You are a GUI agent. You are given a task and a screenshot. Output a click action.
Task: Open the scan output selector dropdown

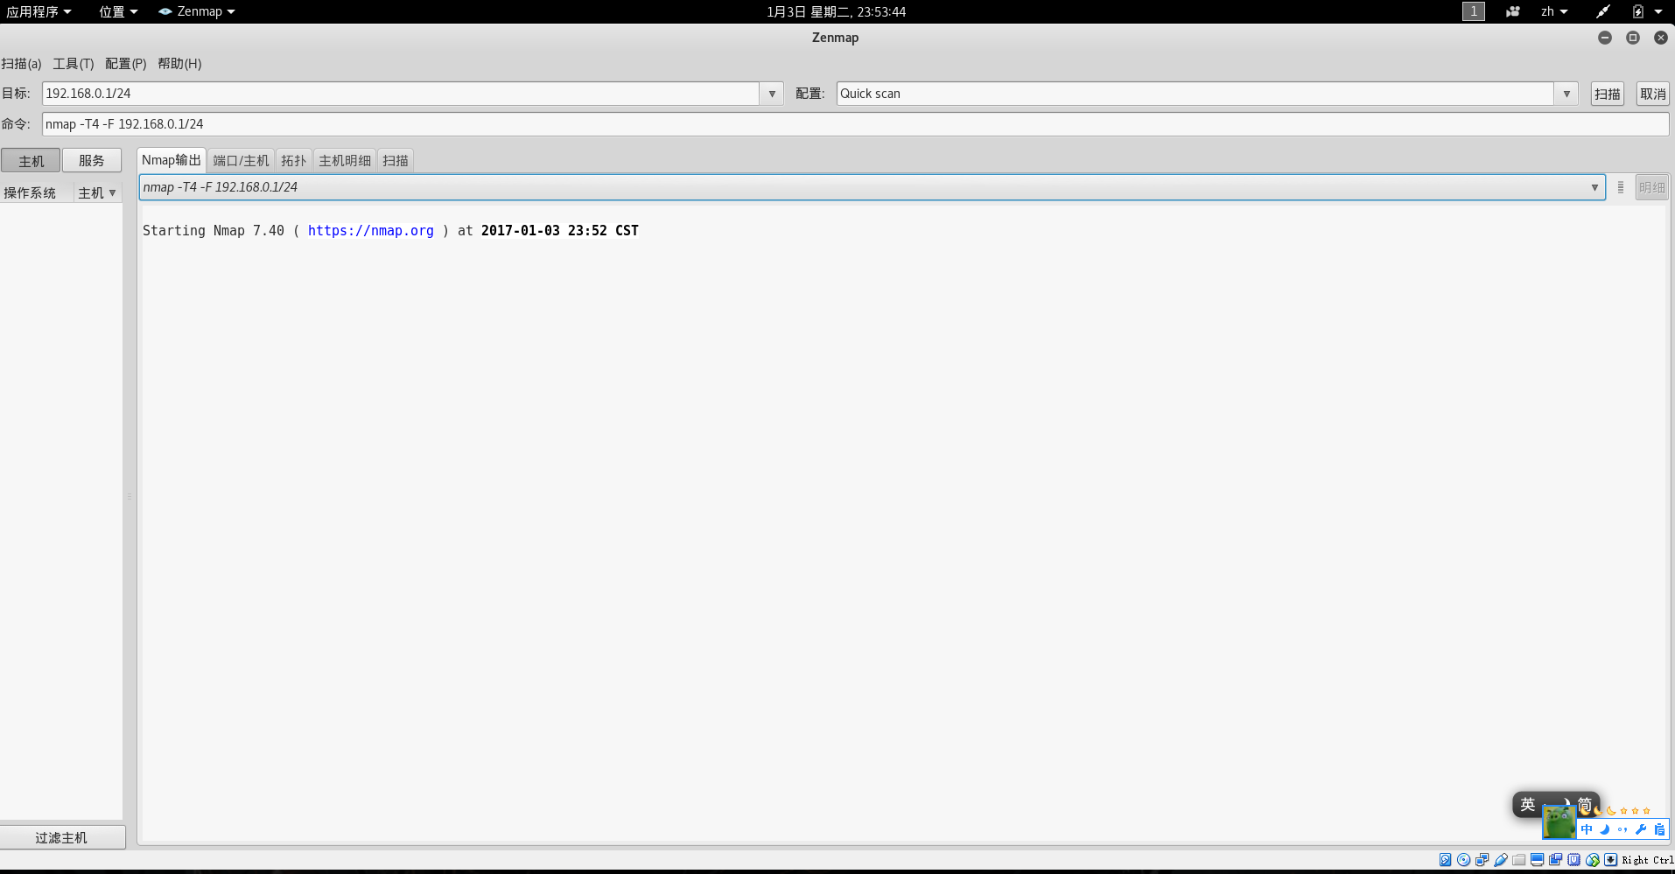(x=872, y=187)
